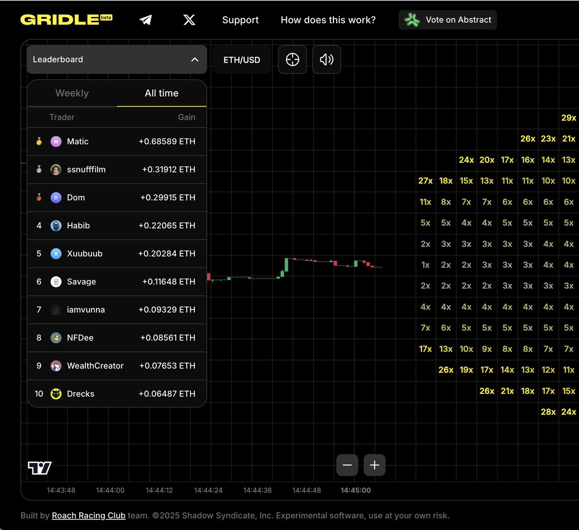Click Dom's blue avatar
Viewport: 579px width, 530px height.
pos(56,197)
